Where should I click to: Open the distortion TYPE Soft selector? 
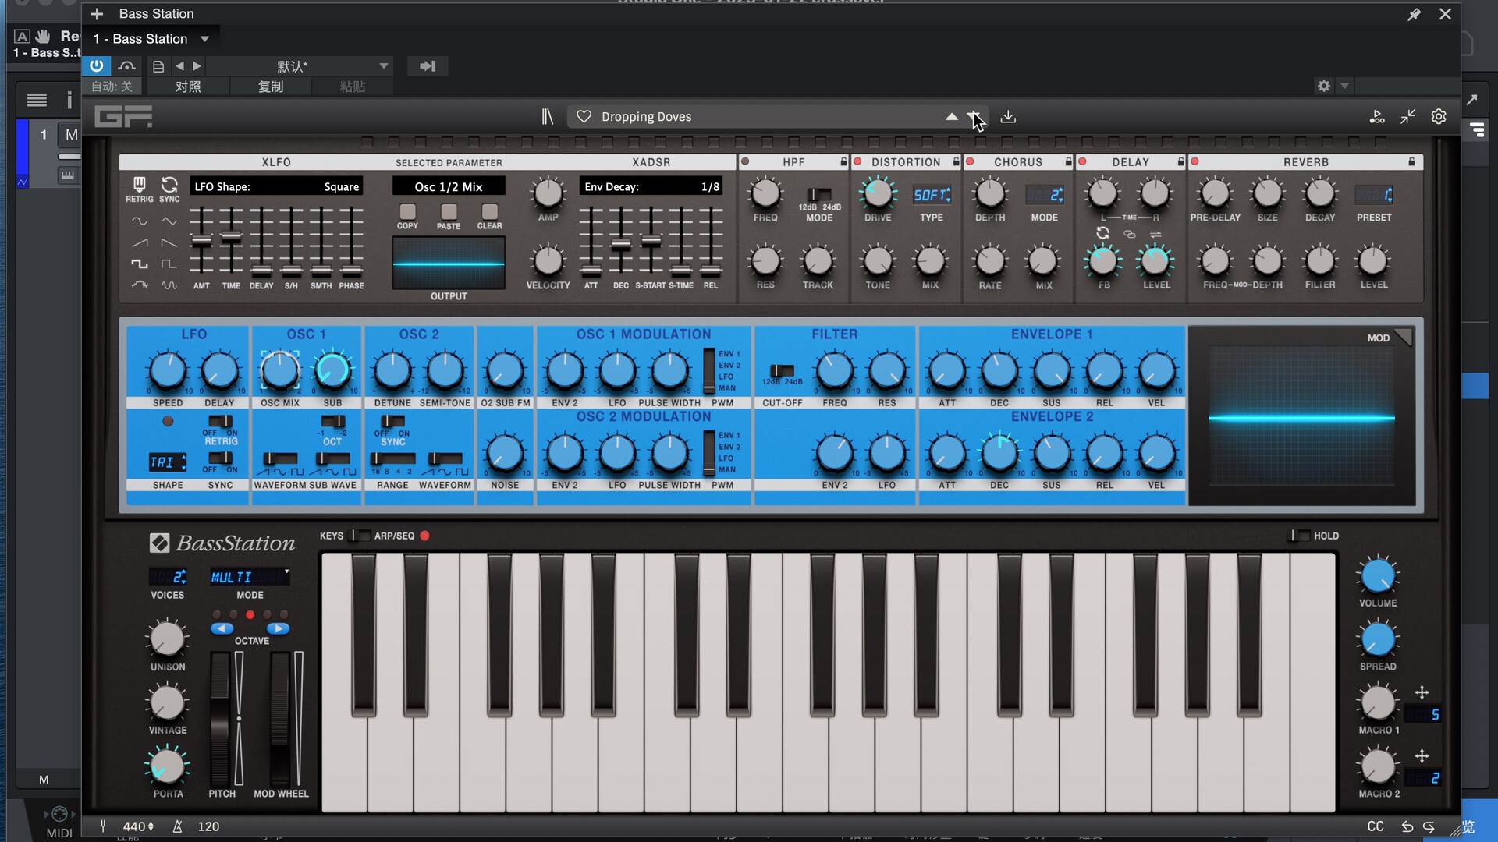point(932,195)
